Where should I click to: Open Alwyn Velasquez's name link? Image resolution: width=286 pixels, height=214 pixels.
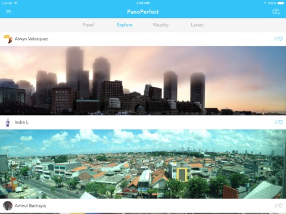(32, 39)
